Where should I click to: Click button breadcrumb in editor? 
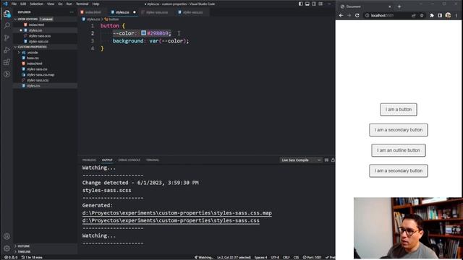coord(111,19)
